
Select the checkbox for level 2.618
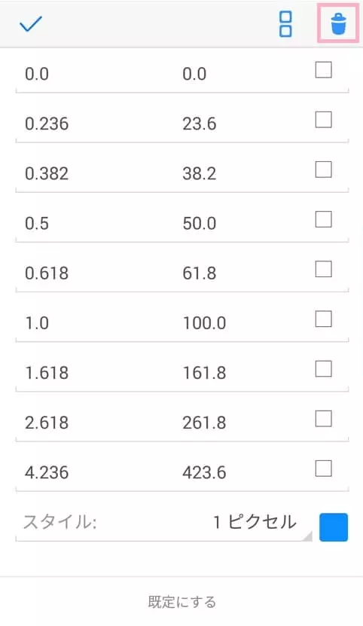(324, 419)
